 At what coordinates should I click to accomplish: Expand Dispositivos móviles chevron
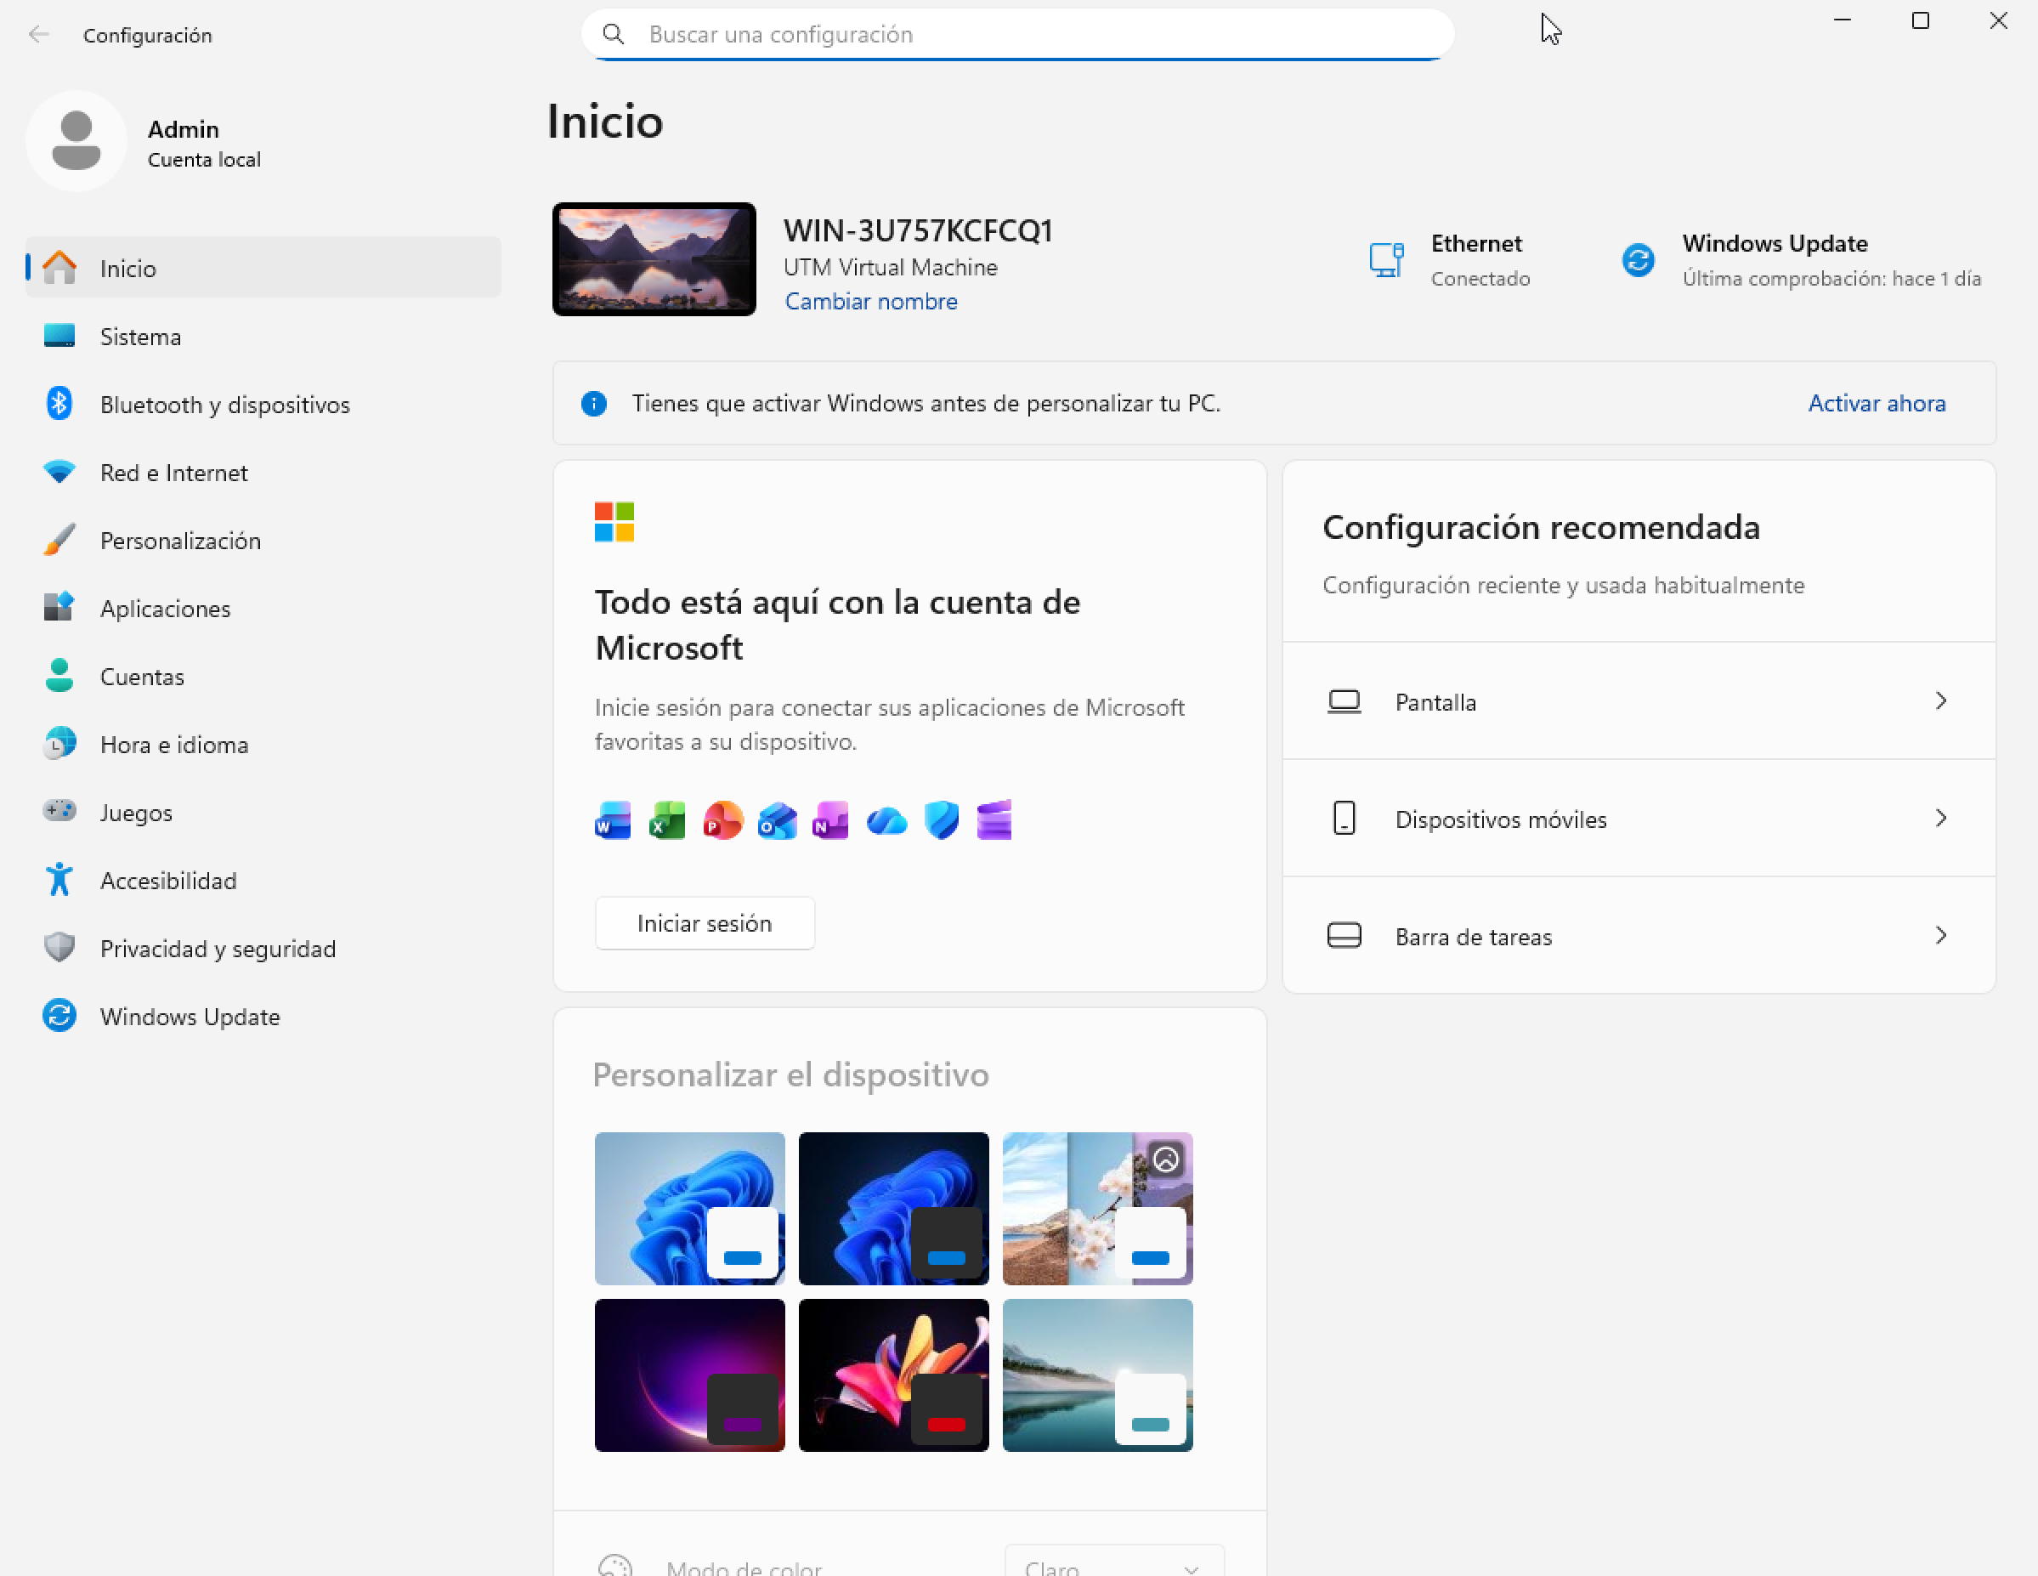click(1941, 819)
